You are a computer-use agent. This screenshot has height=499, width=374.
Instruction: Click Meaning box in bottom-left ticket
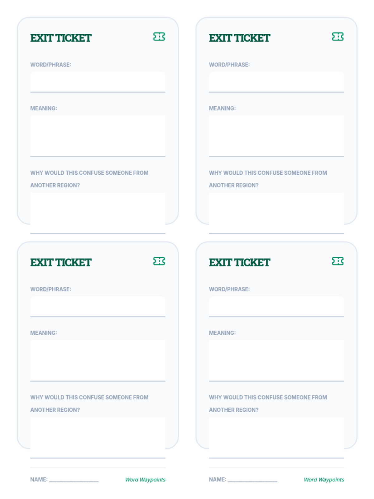[98, 361]
